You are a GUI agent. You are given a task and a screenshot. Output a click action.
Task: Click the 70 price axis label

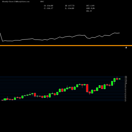pos(126,92)
